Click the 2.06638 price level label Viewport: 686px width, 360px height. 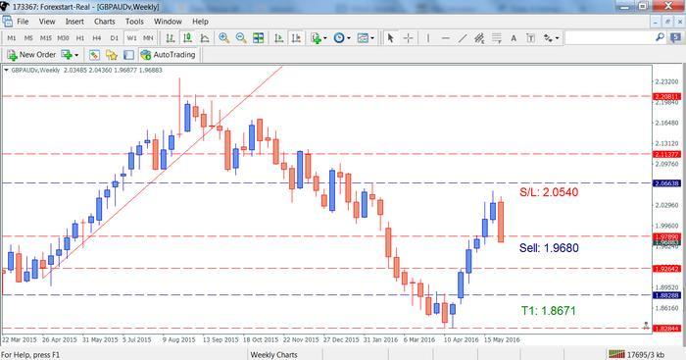(666, 183)
